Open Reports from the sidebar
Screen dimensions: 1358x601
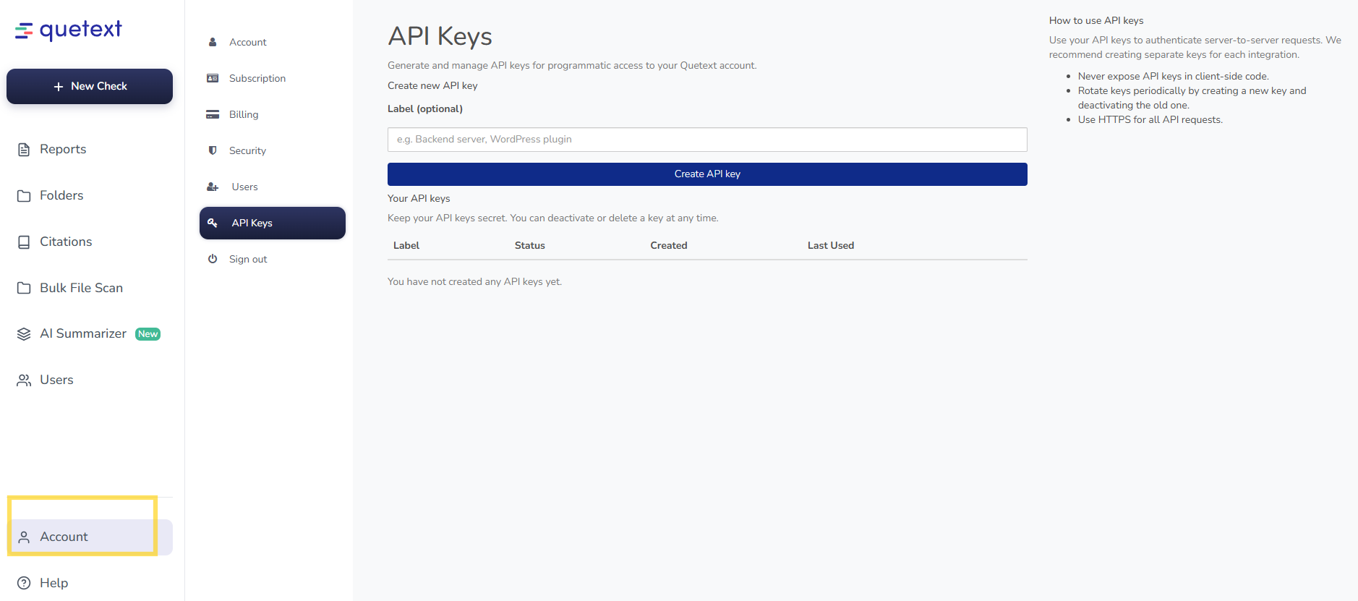pos(63,149)
